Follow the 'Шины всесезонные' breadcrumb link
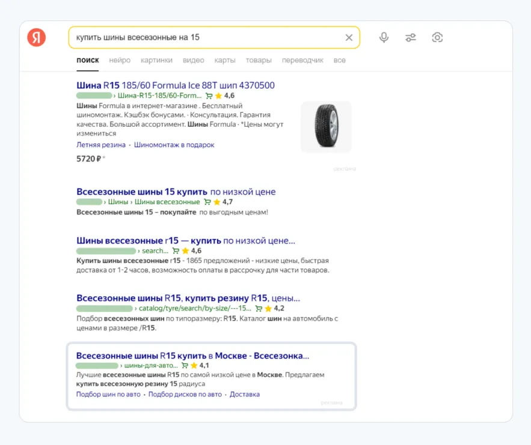 [167, 202]
